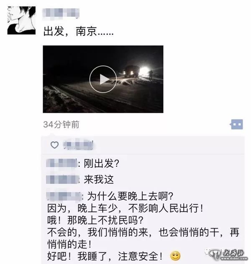Open the blurred liker's name

pos(78,145)
